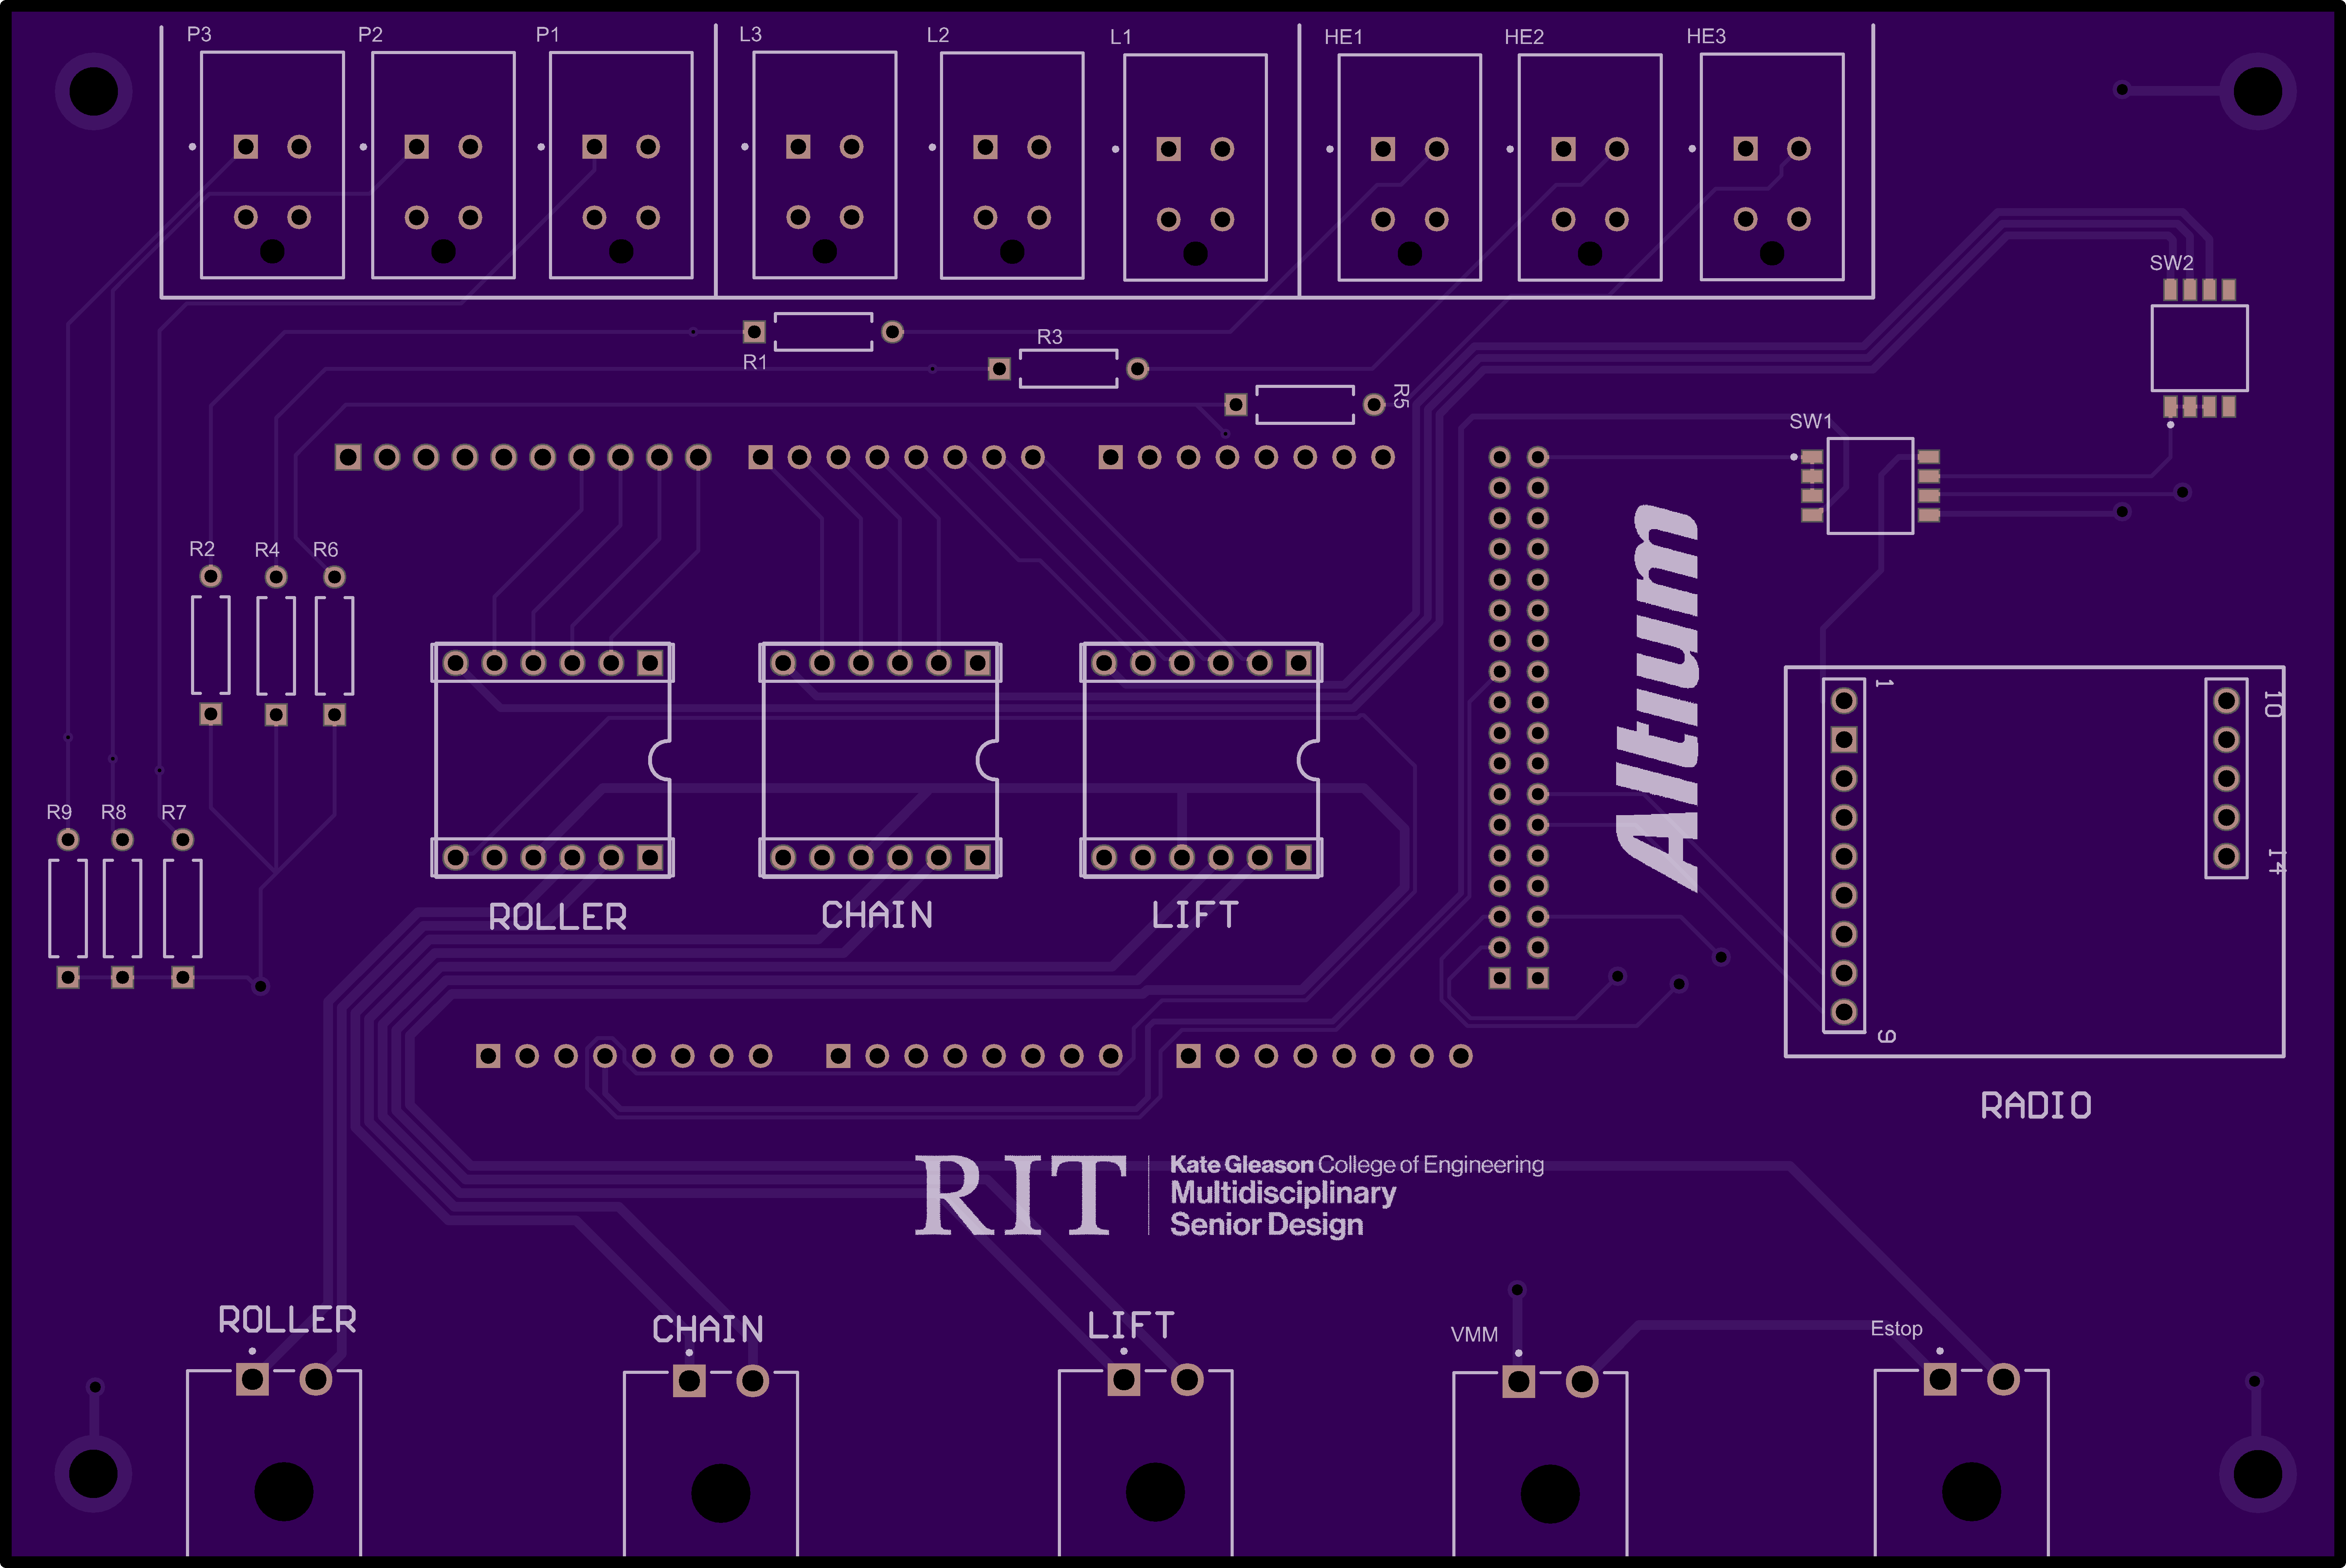
Task: Click ROLLER label beneath the DIP socket
Action: click(x=557, y=917)
